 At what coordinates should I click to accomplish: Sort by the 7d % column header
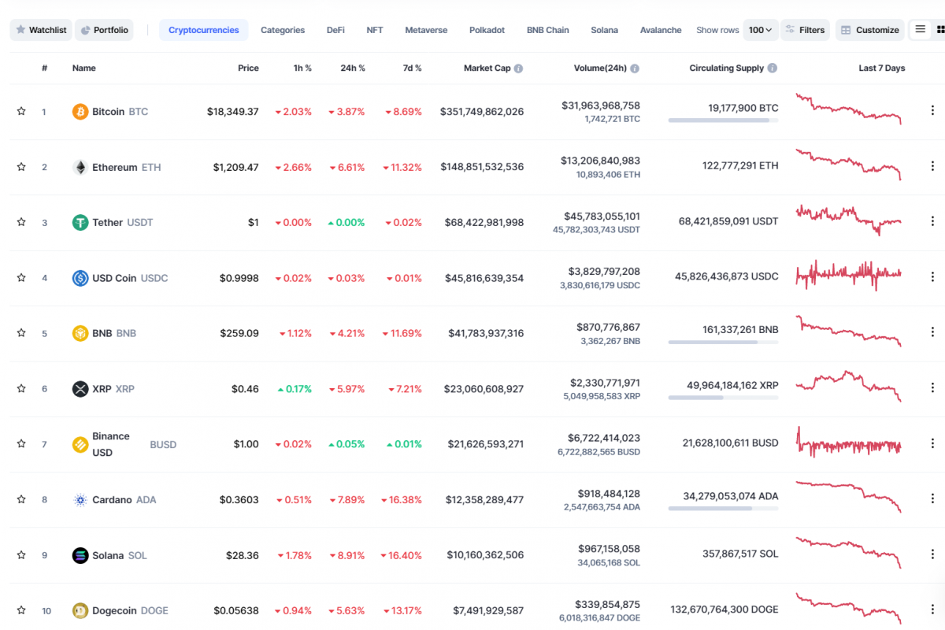(412, 69)
